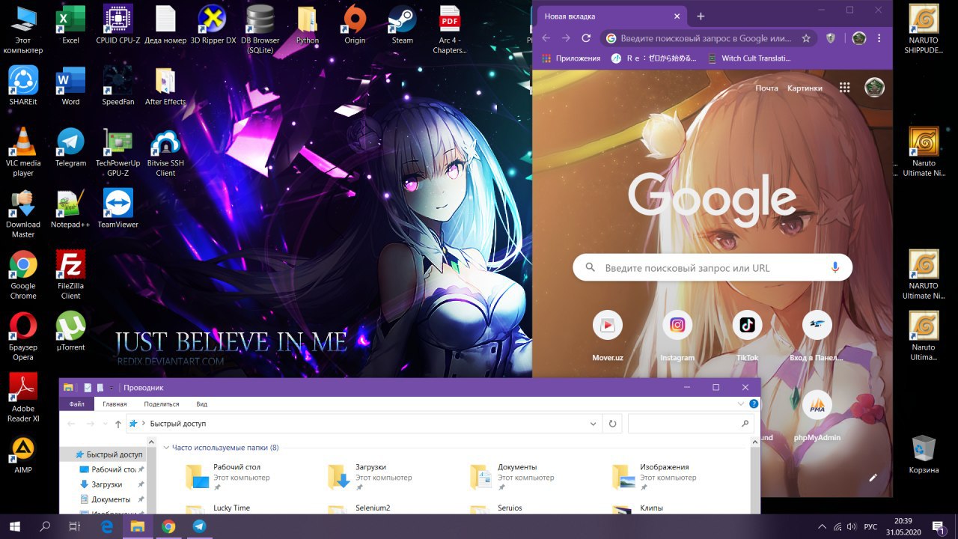
Task: Open the Файл tab in Explorer
Action: click(x=76, y=404)
